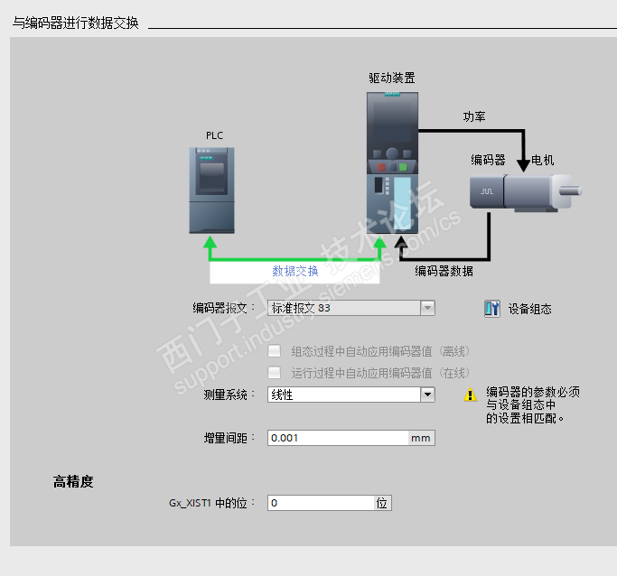The height and width of the screenshot is (576, 617).
Task: Open the 测量系统 dropdown arrow
Action: tap(427, 395)
